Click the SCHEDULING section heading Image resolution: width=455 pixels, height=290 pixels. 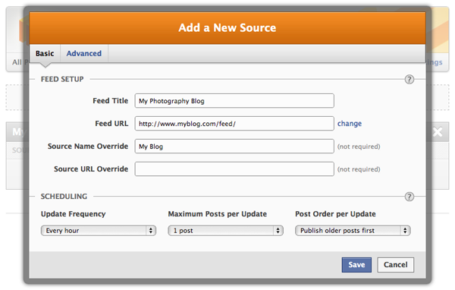(64, 197)
